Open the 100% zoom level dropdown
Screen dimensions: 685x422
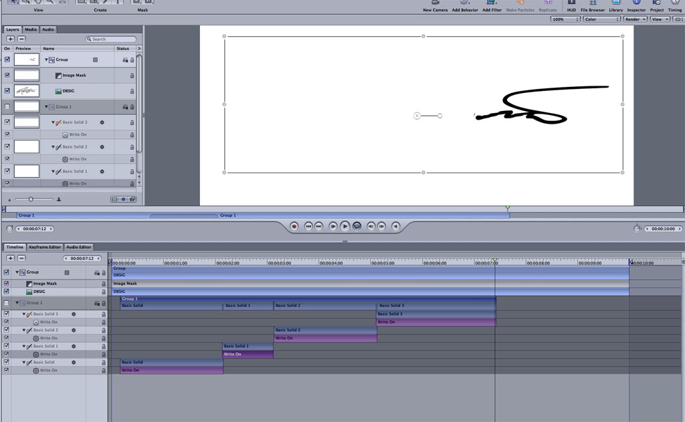tap(565, 19)
